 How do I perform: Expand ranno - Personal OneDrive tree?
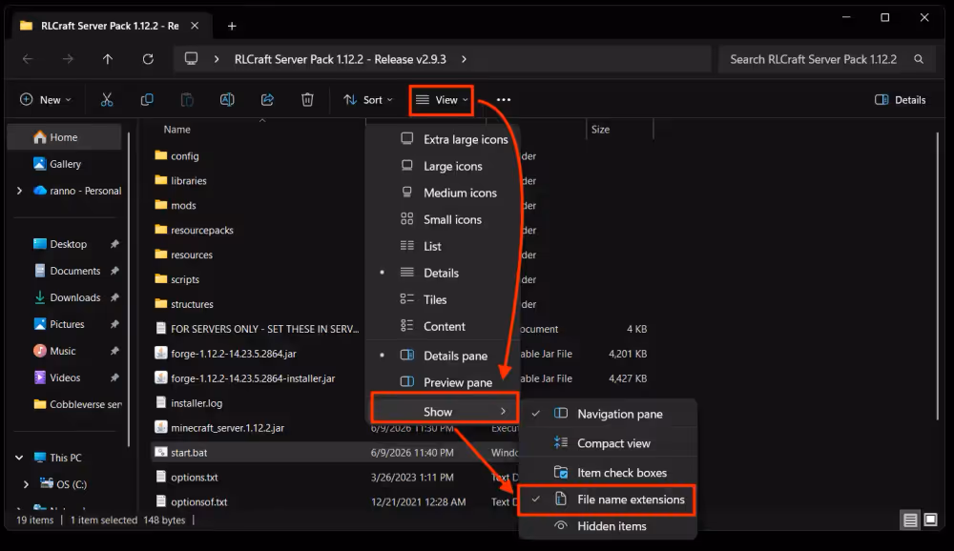[x=19, y=191]
